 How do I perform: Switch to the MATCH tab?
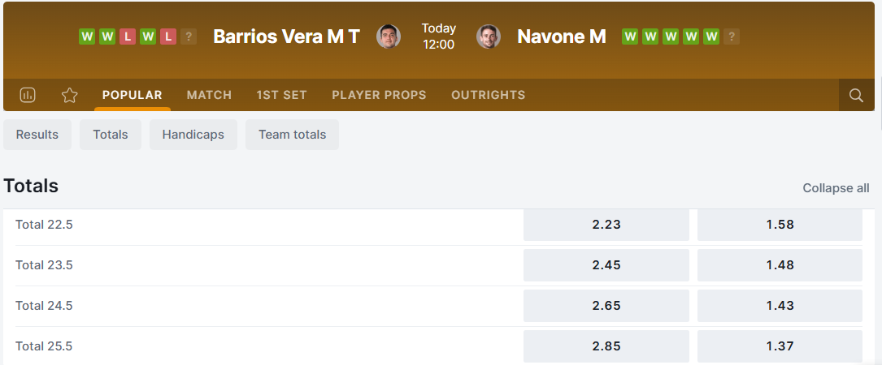(209, 95)
